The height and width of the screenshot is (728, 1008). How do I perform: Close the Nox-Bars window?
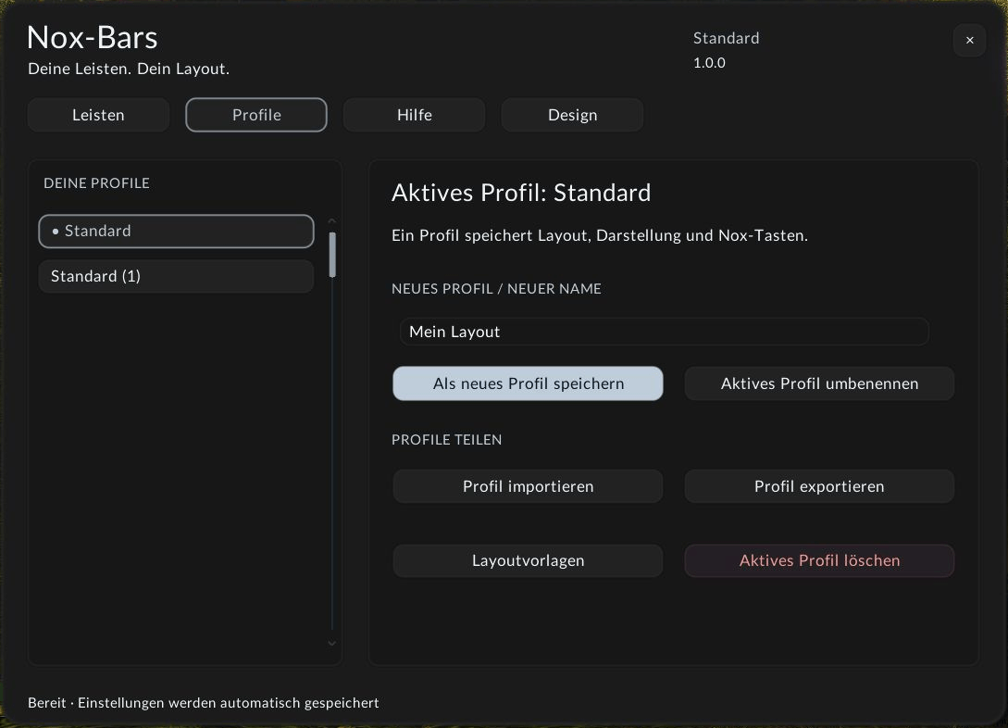click(969, 41)
